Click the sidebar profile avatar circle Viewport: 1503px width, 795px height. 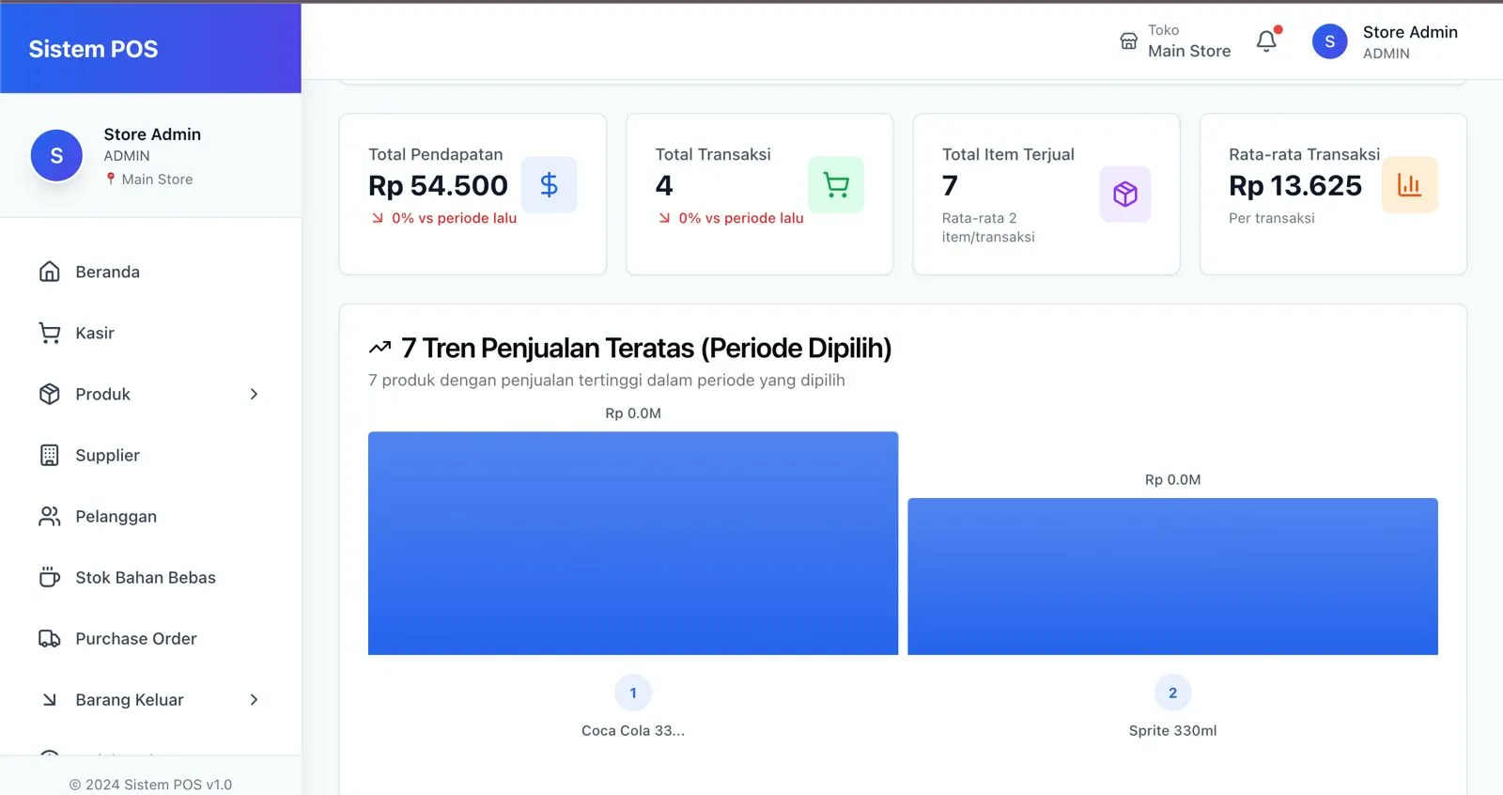[x=56, y=156]
